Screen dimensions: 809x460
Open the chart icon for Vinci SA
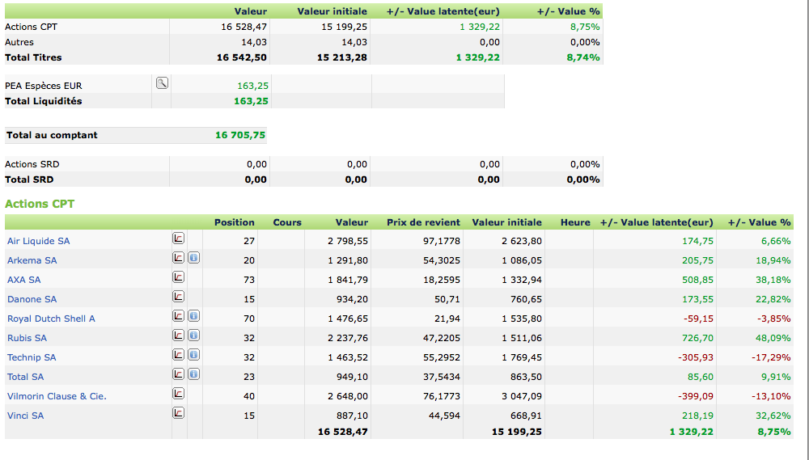point(178,413)
